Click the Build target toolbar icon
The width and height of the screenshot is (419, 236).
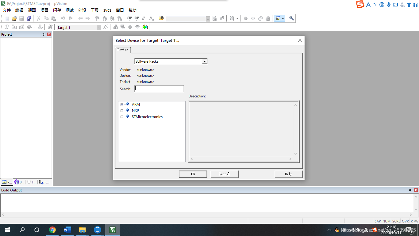[14, 27]
